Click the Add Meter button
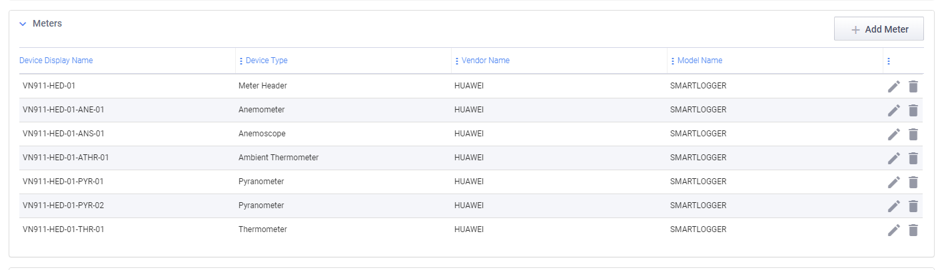The image size is (936, 270). pyautogui.click(x=879, y=29)
